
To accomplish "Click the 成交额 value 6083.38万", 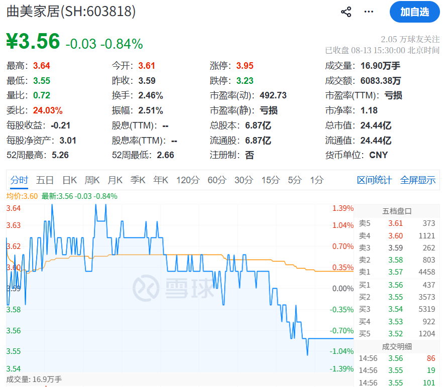I will 381,81.
